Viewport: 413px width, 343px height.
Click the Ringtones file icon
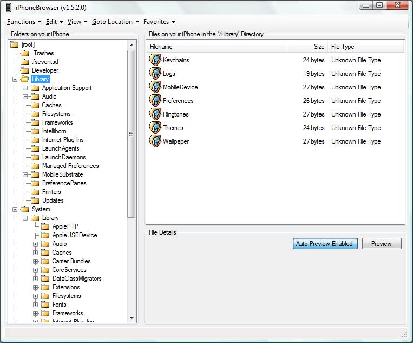155,114
